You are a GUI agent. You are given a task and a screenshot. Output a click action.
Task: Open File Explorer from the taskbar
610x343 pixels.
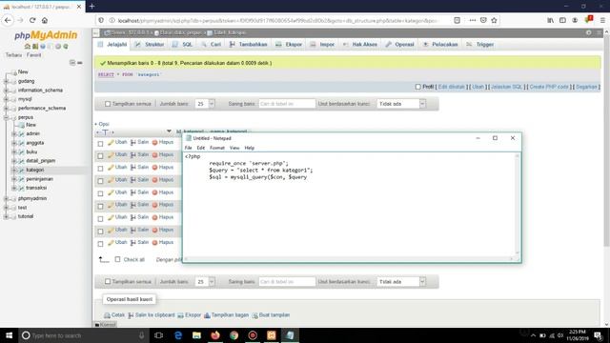click(196, 335)
